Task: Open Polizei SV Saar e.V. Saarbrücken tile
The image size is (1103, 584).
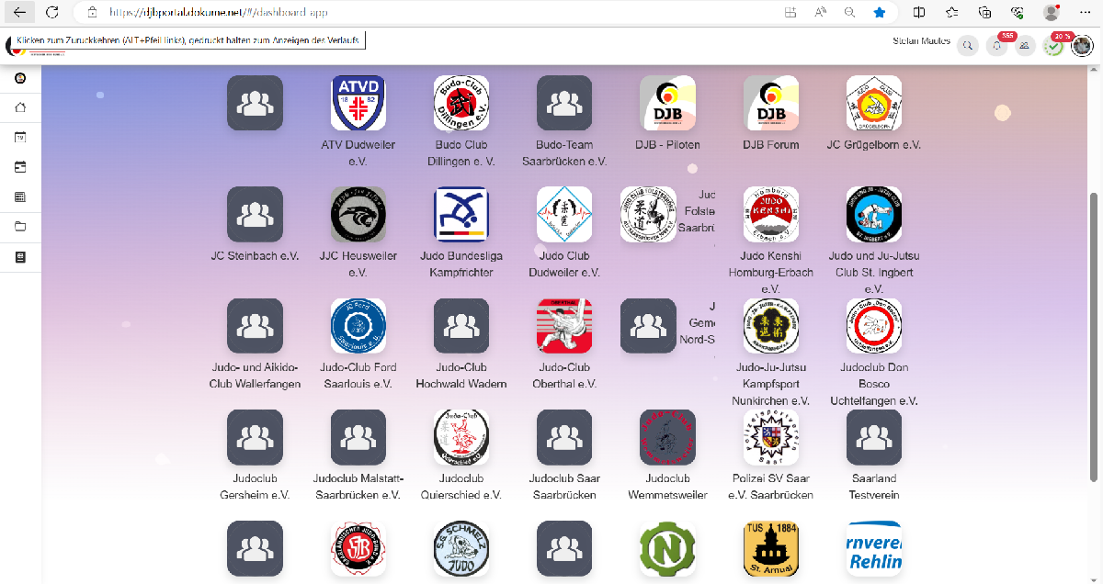Action: (x=770, y=437)
